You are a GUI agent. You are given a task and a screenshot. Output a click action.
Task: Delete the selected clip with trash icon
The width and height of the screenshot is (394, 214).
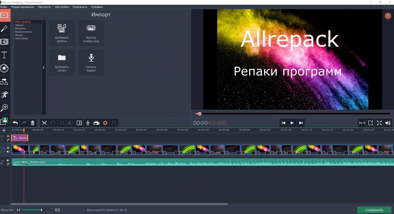(x=33, y=123)
